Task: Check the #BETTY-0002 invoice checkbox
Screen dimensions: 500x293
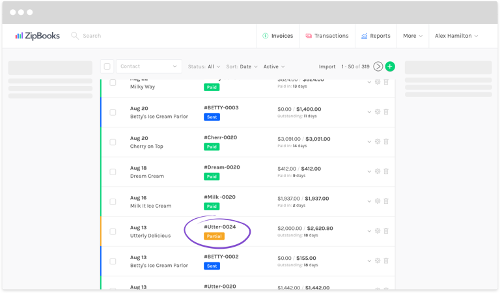Action: pos(113,262)
